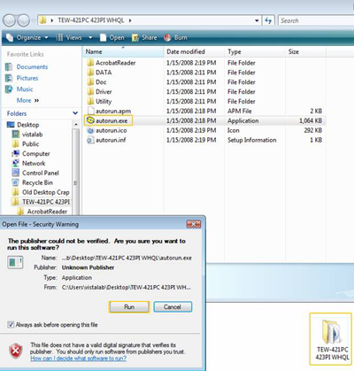
Task: Select Desktop in the folder tree
Action: (28, 125)
